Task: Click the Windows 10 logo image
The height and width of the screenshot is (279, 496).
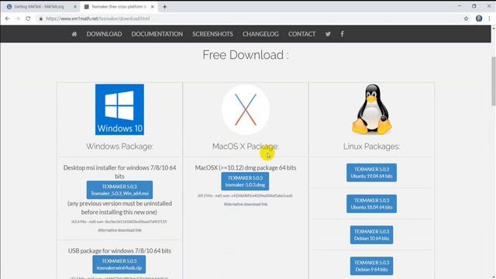Action: coord(119,109)
